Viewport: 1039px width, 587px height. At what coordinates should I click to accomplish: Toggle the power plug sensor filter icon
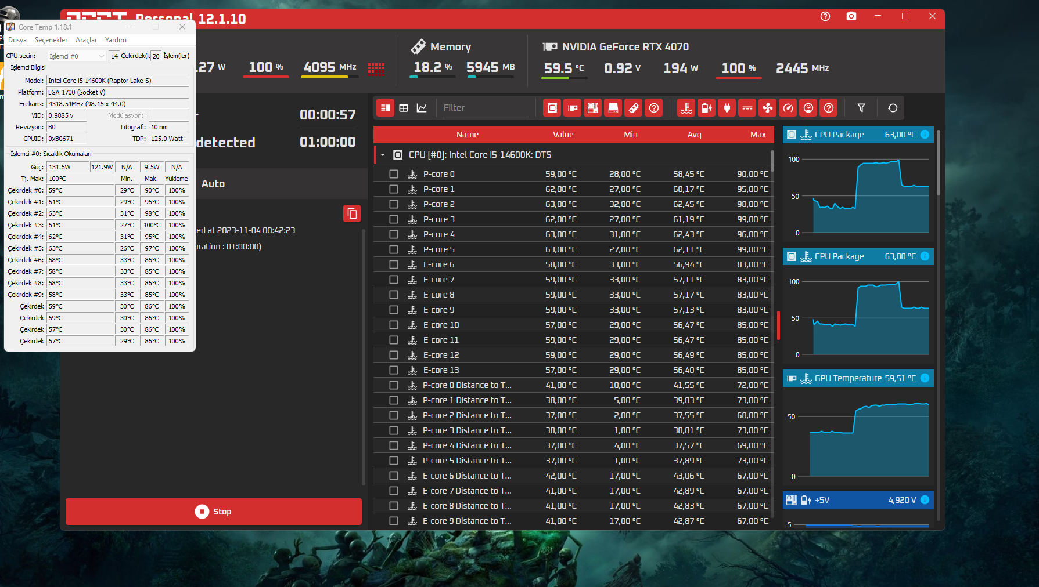tap(727, 108)
